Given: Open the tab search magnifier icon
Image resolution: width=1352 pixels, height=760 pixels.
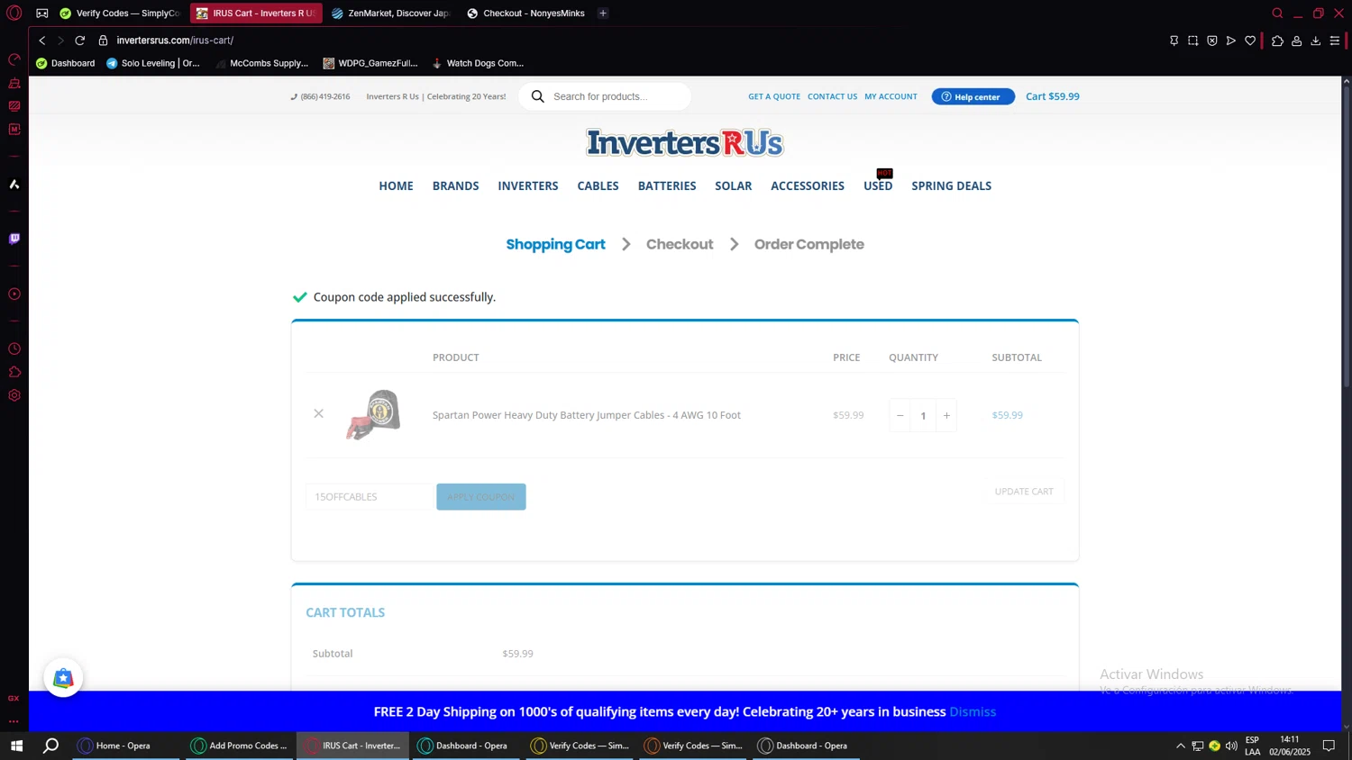Looking at the screenshot, I should [1277, 14].
